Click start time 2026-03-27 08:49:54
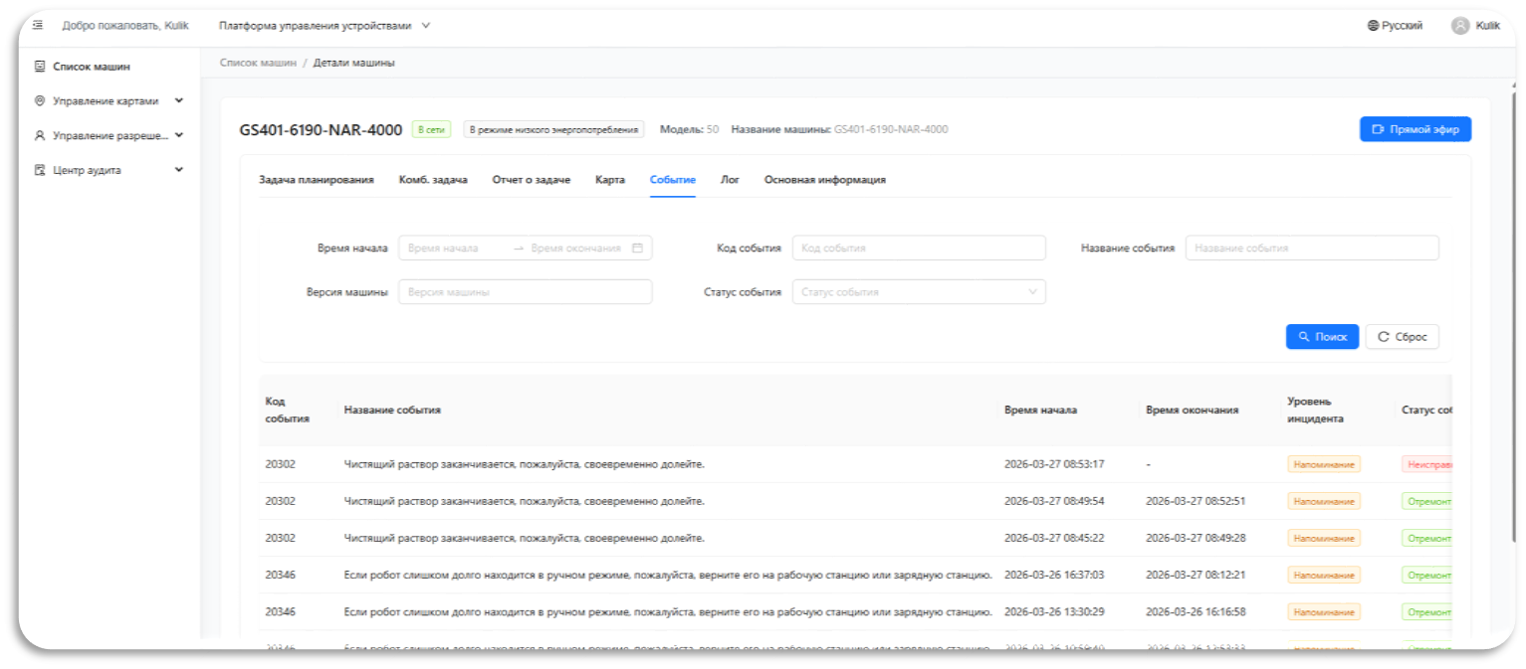 1054,501
